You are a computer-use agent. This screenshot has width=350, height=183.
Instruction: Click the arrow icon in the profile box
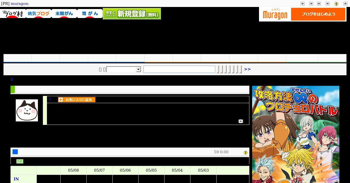pos(241,121)
